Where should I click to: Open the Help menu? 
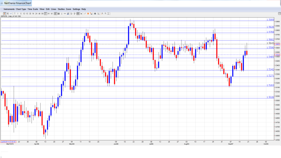[x=83, y=9]
